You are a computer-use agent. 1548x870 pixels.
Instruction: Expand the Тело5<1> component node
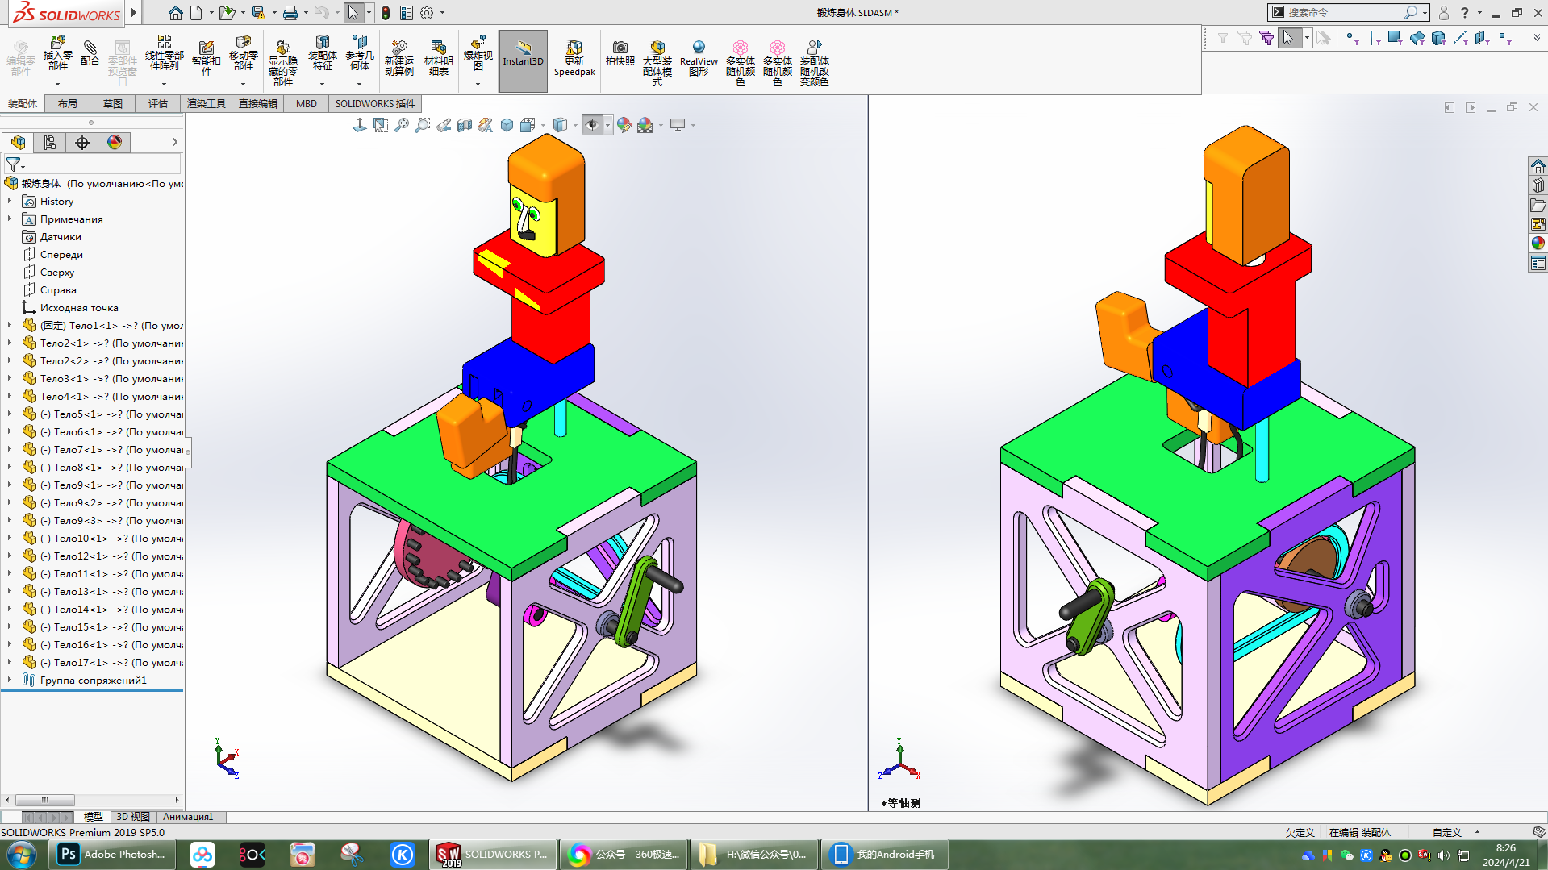(x=10, y=414)
